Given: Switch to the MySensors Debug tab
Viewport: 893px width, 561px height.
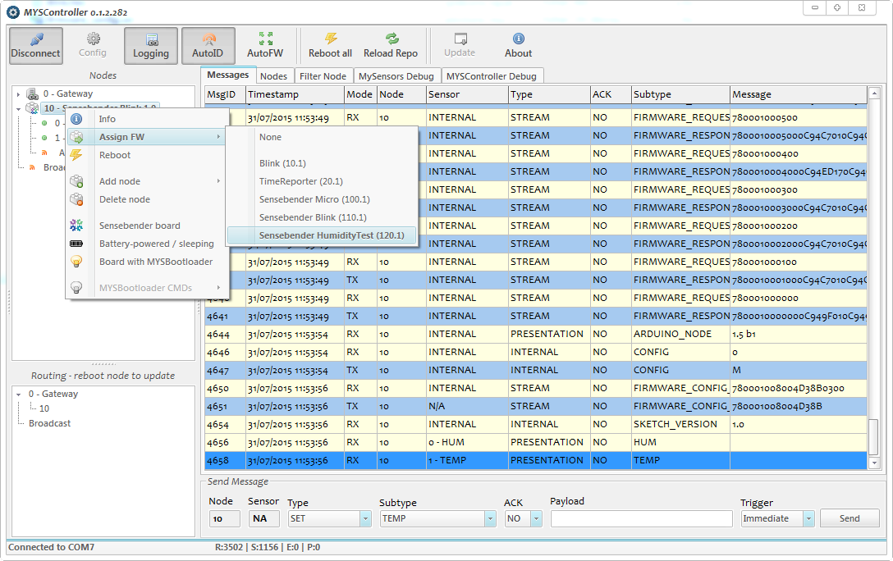Looking at the screenshot, I should pyautogui.click(x=396, y=76).
